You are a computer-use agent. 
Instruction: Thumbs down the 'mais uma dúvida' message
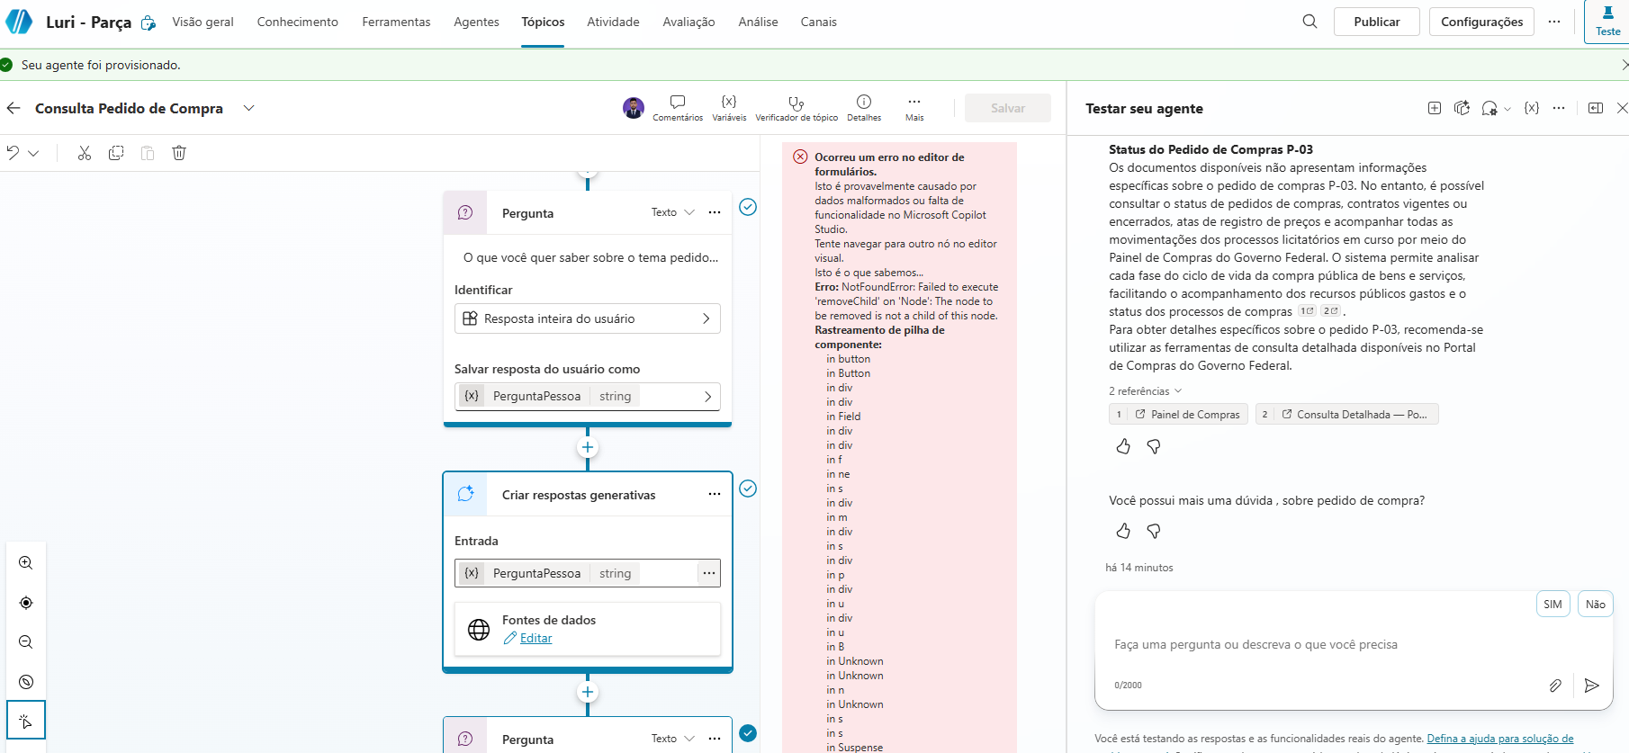click(x=1154, y=531)
